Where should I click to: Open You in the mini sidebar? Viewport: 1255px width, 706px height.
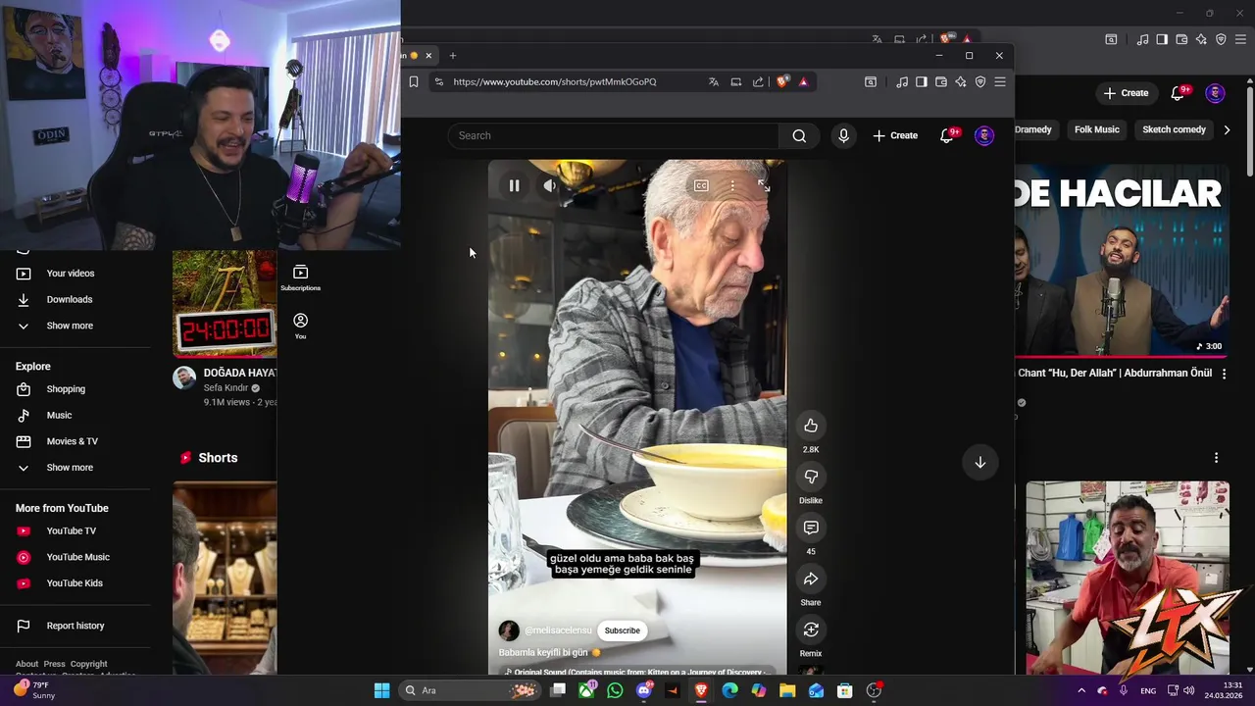[300, 327]
